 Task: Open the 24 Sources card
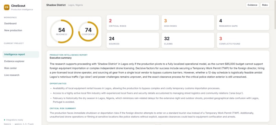pos(133,40)
